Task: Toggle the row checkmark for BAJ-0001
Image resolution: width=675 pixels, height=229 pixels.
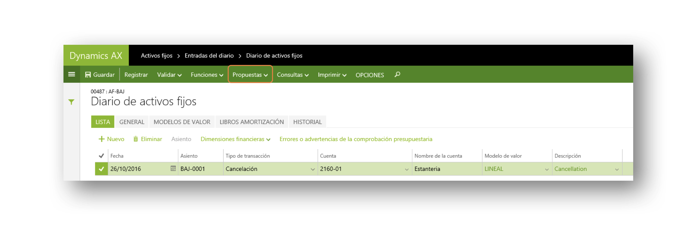Action: tap(102, 169)
